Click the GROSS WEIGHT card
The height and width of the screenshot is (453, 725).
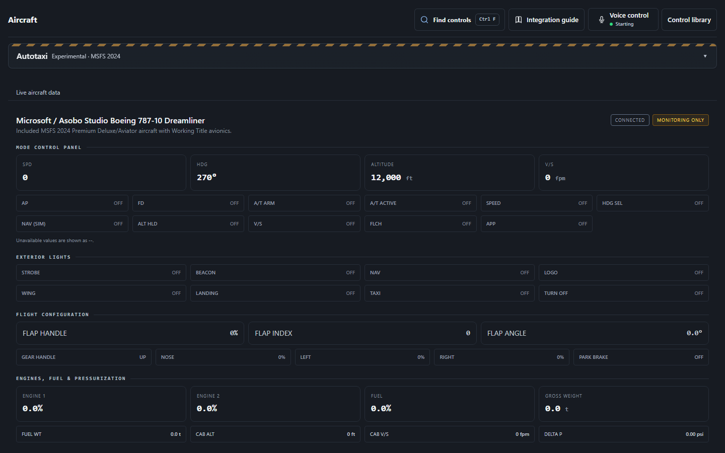pos(623,404)
